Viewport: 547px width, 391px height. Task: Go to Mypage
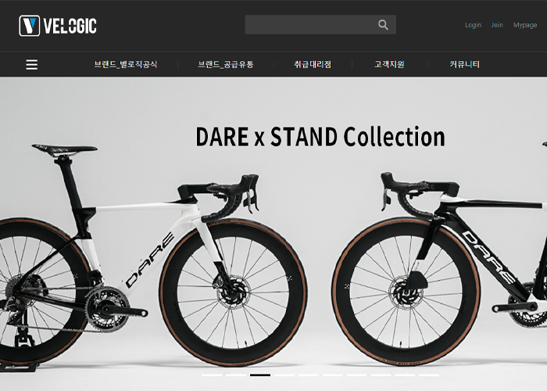tap(525, 25)
